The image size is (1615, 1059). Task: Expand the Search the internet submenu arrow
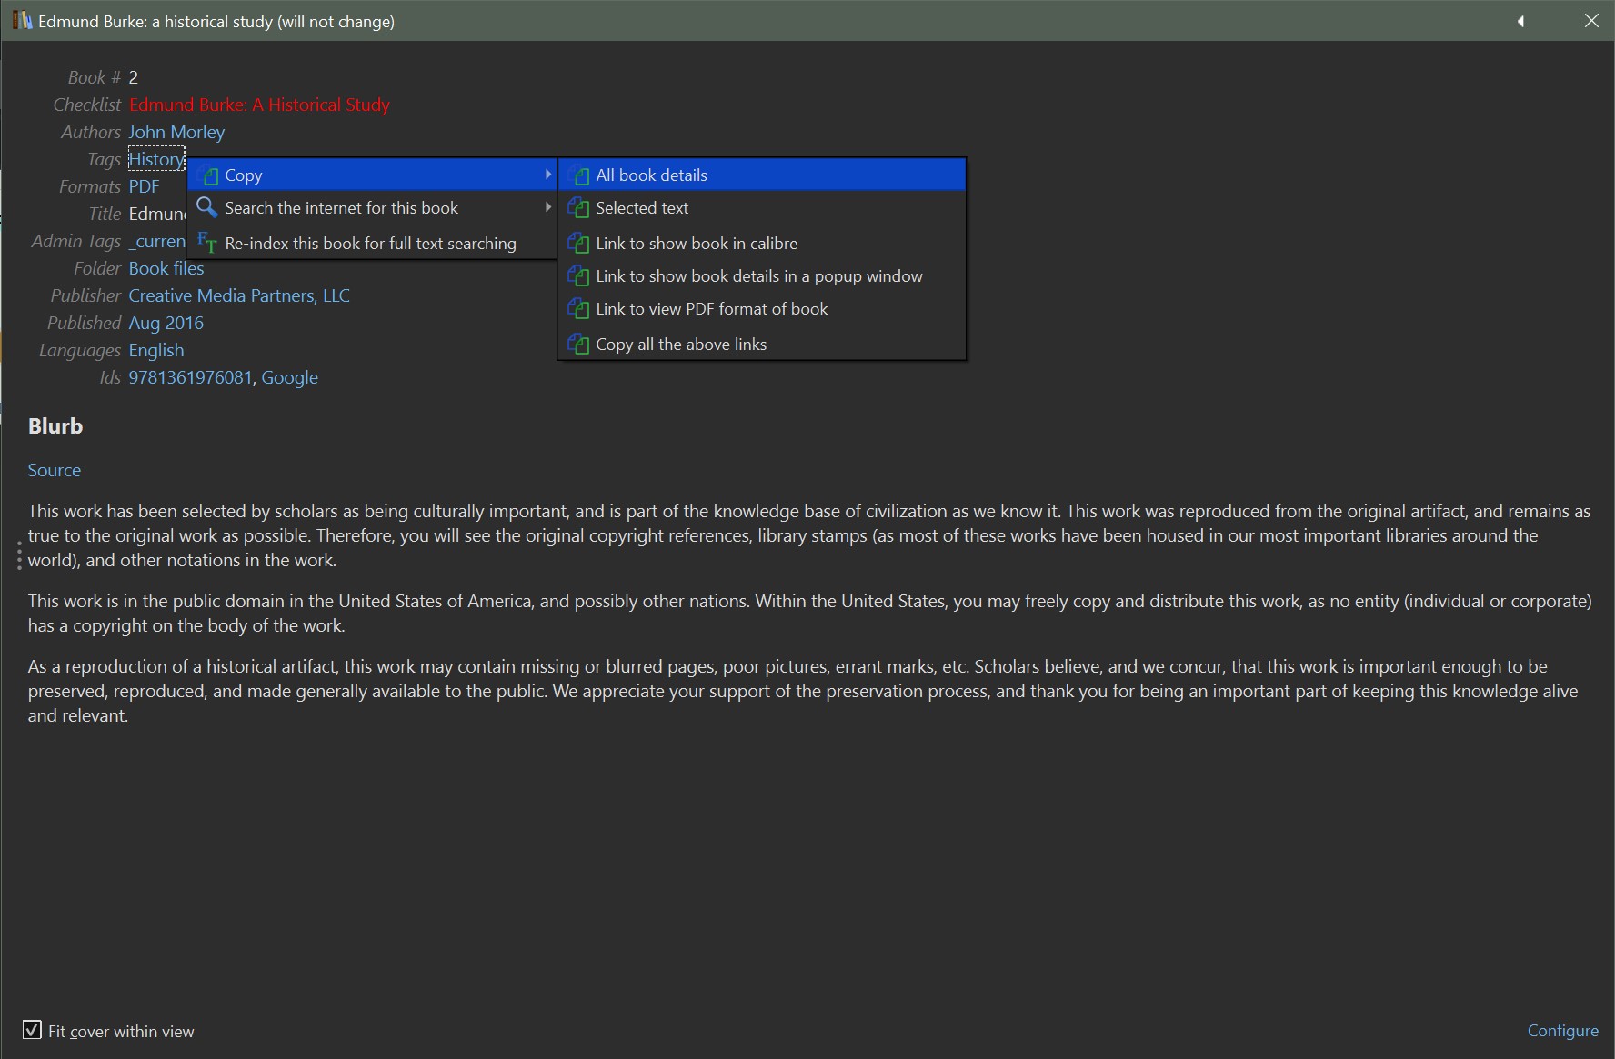click(547, 207)
